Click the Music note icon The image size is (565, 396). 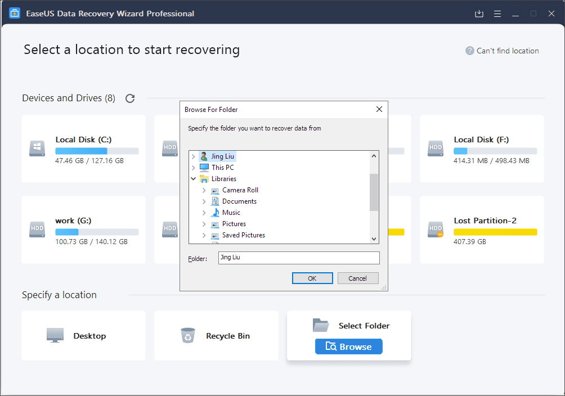(x=215, y=213)
